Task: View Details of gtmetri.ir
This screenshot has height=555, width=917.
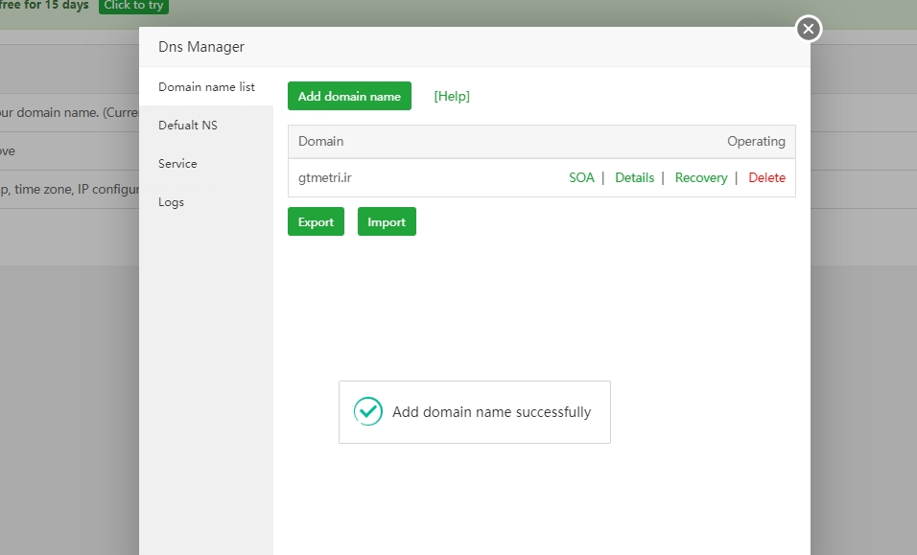Action: coord(634,177)
